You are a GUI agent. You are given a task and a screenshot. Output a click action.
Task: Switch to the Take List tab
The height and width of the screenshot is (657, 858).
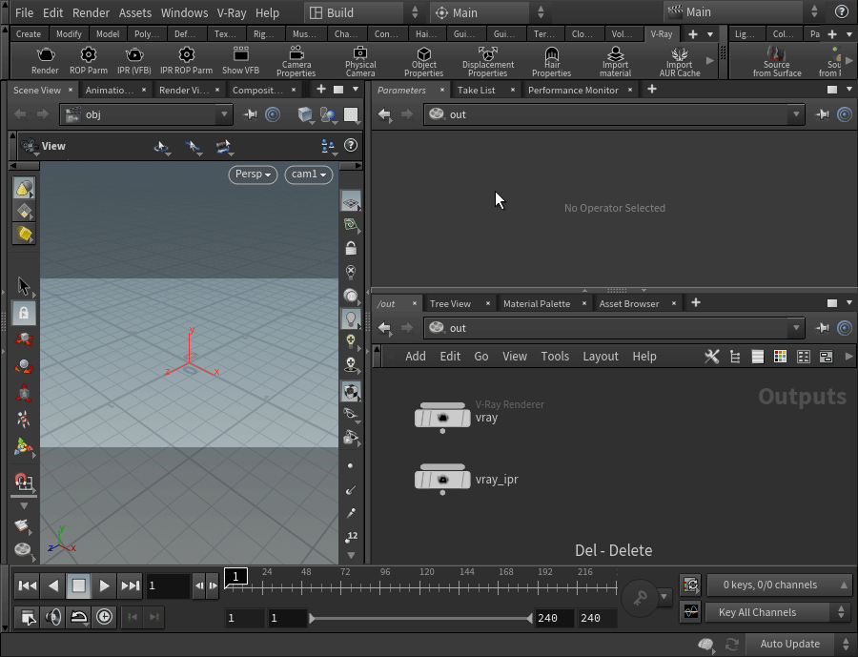point(476,90)
